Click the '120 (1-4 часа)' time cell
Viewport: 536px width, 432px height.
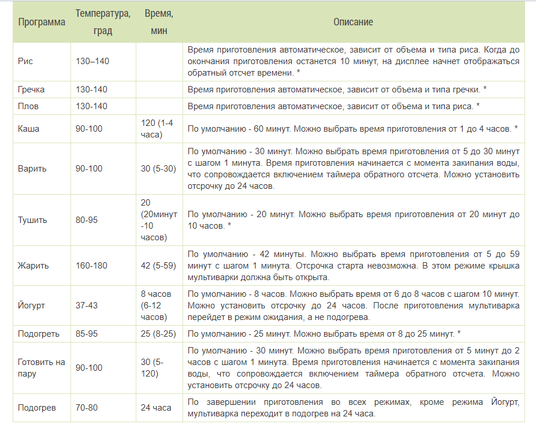(159, 129)
